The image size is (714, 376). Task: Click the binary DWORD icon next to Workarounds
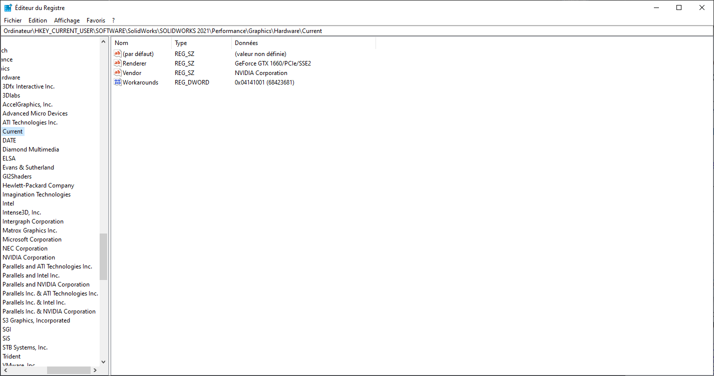tap(118, 82)
